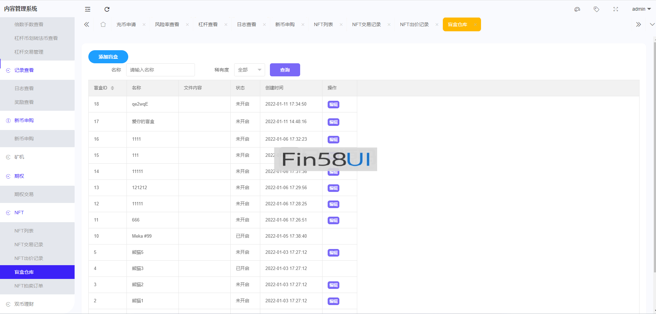The image size is (656, 314).
Task: Open the admin user menu
Action: coord(641,9)
